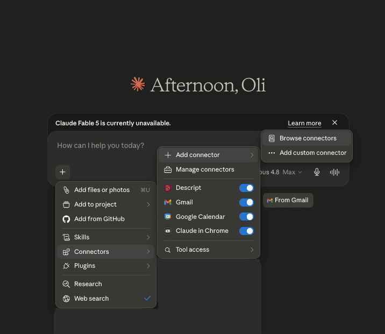This screenshot has width=385, height=334.
Task: Click the orange Claude starburst logo
Action: click(x=138, y=84)
